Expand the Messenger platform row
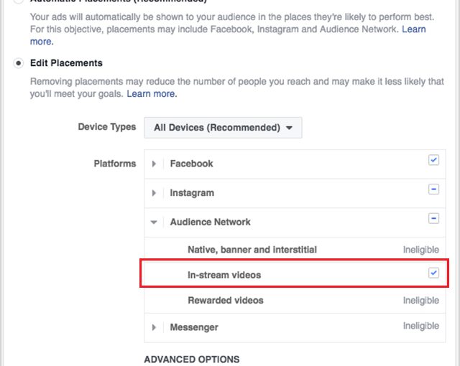The image size is (460, 366). click(154, 327)
